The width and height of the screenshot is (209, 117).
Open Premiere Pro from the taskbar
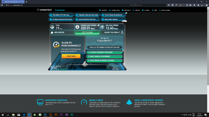[61, 115]
